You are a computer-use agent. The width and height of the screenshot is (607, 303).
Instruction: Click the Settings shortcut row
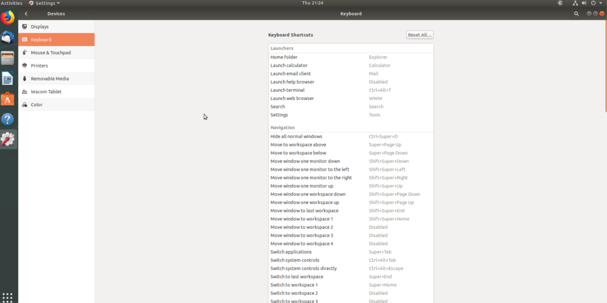tap(351, 115)
